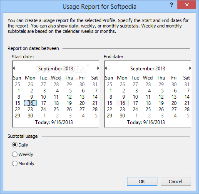Select September 28 in Start date calendar

(95, 109)
